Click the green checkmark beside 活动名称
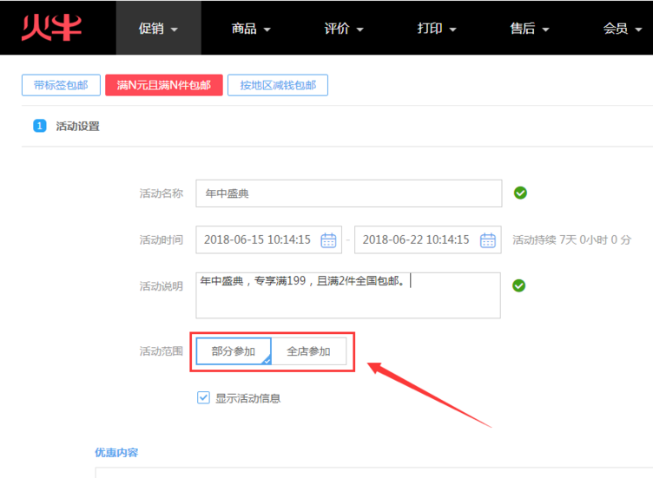Image resolution: width=653 pixels, height=478 pixels. [x=520, y=193]
